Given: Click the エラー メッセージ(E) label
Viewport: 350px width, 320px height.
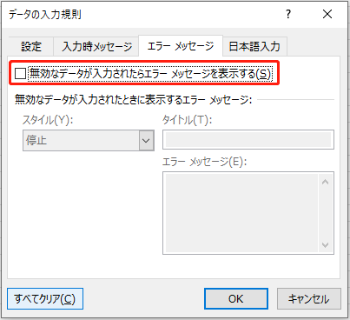Looking at the screenshot, I should coord(204,162).
